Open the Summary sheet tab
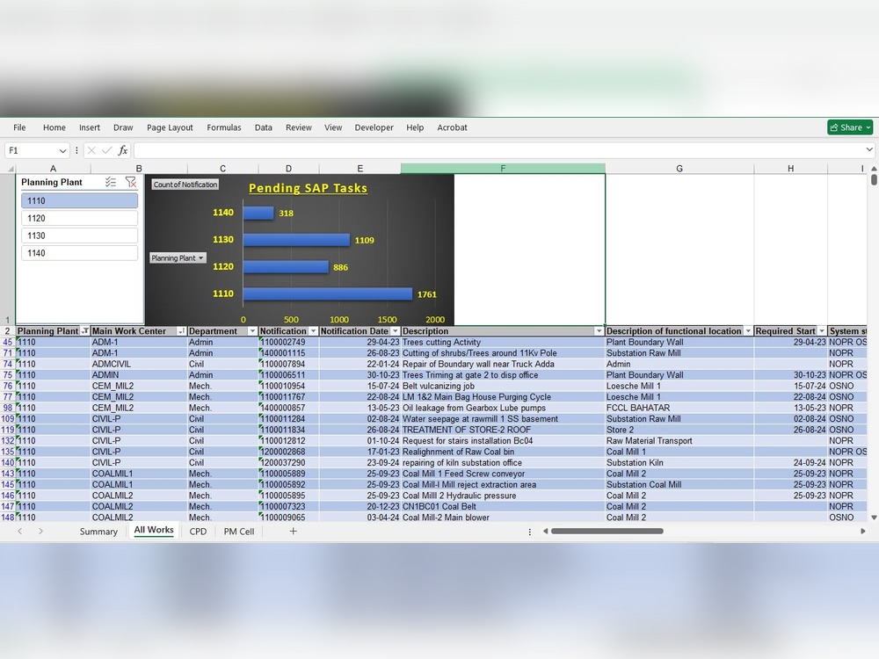This screenshot has height=659, width=879. (x=98, y=531)
